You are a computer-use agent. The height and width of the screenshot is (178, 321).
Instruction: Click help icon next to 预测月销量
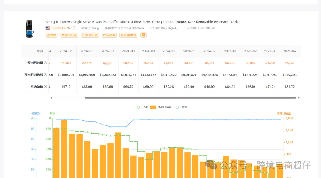point(45,63)
